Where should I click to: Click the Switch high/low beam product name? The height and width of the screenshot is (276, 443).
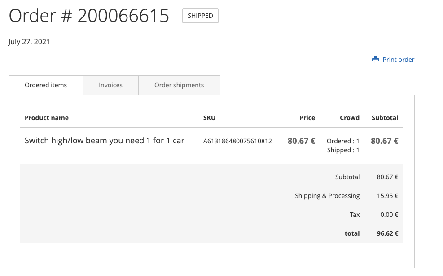[x=105, y=141]
